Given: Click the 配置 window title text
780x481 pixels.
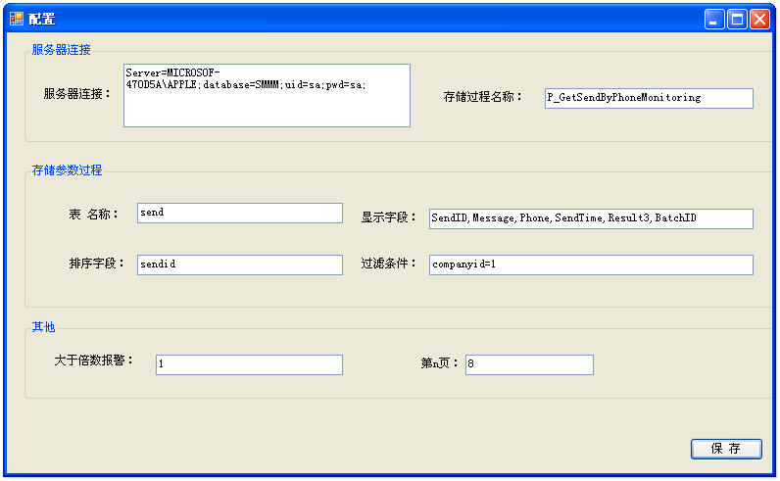Looking at the screenshot, I should pos(42,19).
